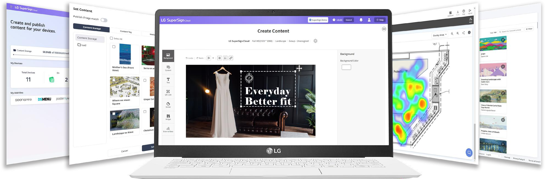Pick the Background Color swatch
The height and width of the screenshot is (179, 545).
coord(346,67)
